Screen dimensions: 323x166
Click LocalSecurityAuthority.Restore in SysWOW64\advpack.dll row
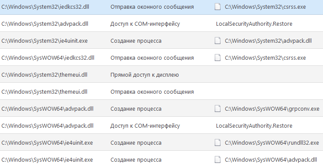pos(254,125)
